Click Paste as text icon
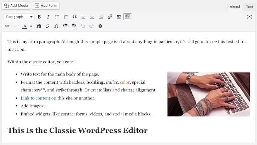Image resolution: width=257 pixels, height=145 pixels. 39,26
